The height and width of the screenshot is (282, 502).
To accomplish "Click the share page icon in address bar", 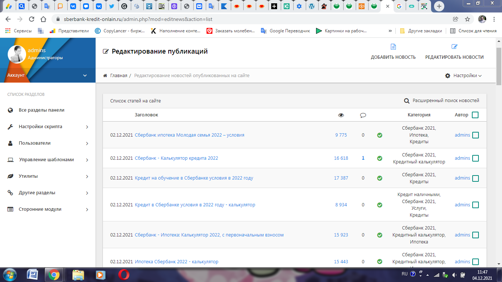I will pos(455,19).
